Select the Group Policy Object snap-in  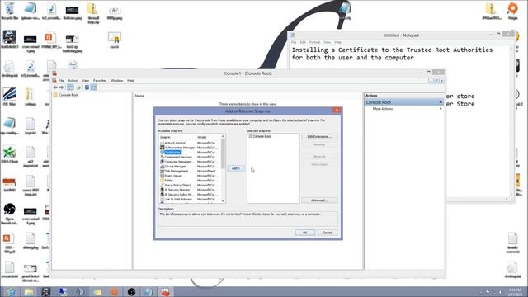[178, 185]
